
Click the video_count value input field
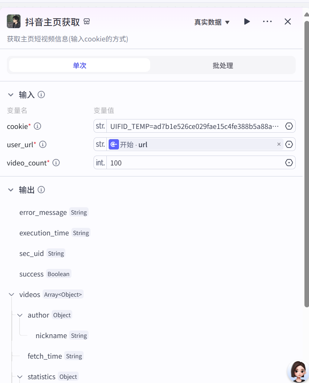point(194,163)
